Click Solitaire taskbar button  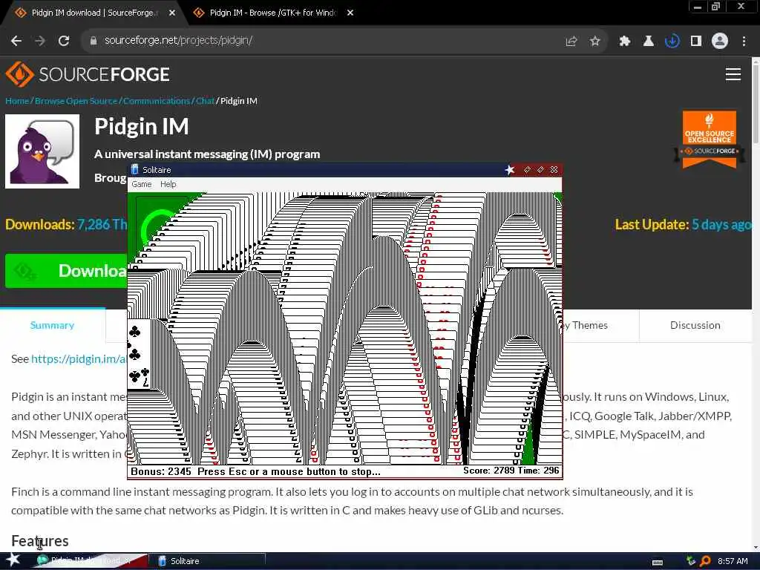[209, 561]
